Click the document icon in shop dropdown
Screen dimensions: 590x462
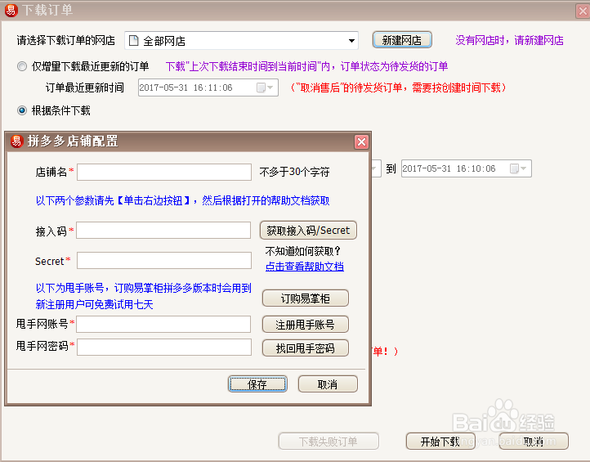(x=133, y=40)
